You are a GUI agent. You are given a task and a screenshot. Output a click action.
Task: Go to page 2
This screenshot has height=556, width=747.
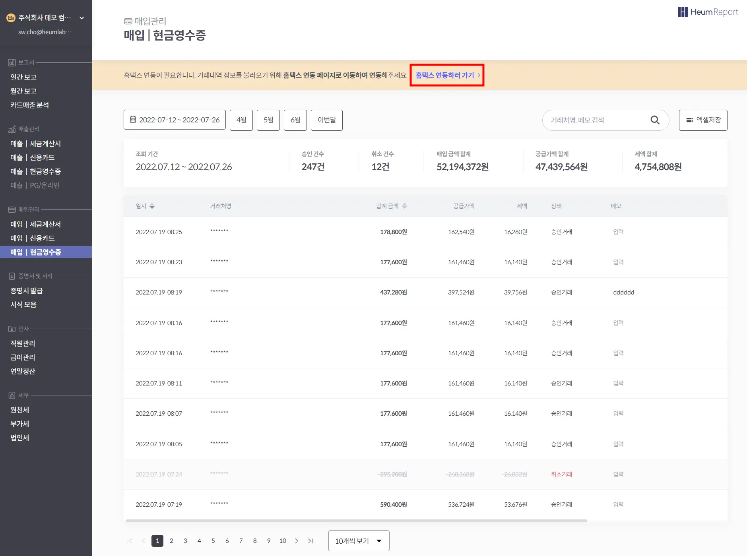coord(171,541)
